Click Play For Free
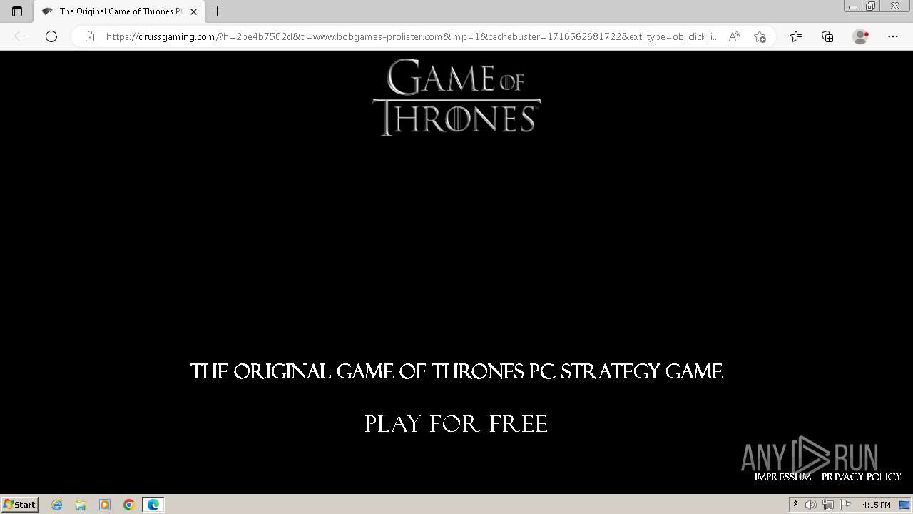The height and width of the screenshot is (514, 913). click(456, 423)
